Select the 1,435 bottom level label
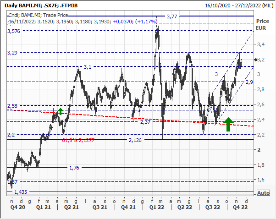This screenshot has width=276, height=219. [21, 192]
